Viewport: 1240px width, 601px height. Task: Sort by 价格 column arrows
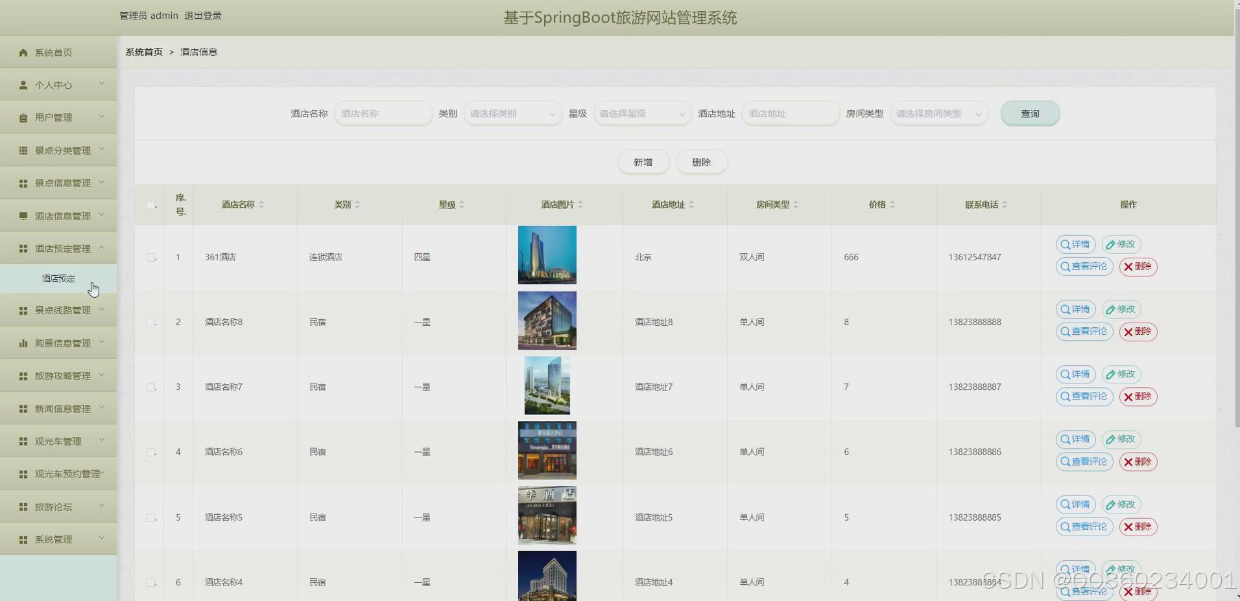[892, 205]
